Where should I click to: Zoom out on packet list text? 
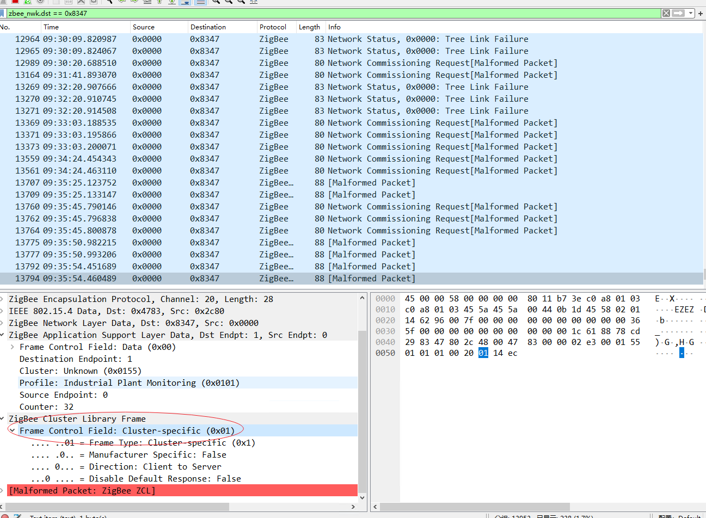[229, 2]
